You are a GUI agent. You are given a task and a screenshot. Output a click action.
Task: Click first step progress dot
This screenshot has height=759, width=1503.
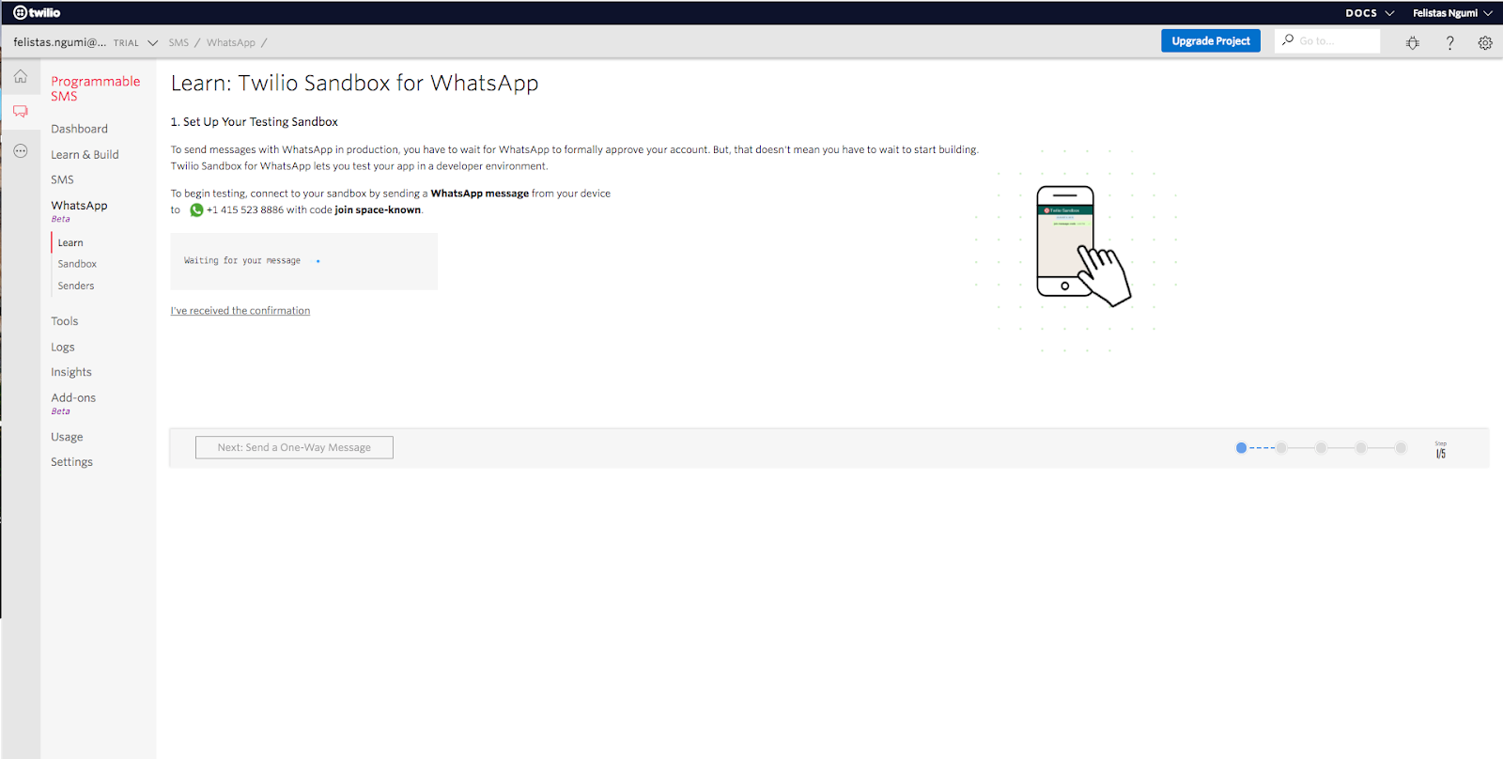(x=1241, y=448)
